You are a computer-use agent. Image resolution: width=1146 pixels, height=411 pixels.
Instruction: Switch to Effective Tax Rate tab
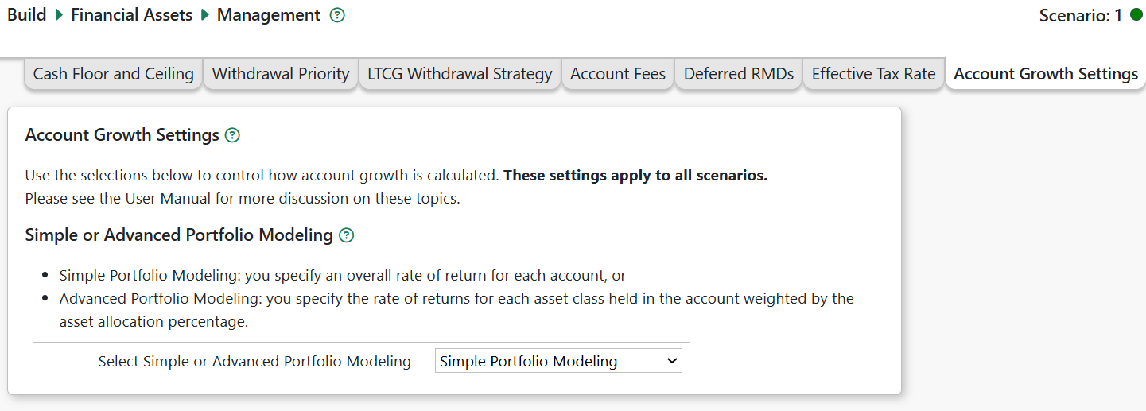point(873,74)
